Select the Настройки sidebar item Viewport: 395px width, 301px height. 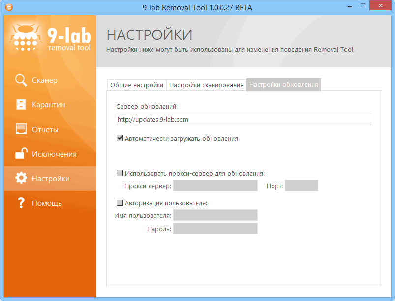50,178
